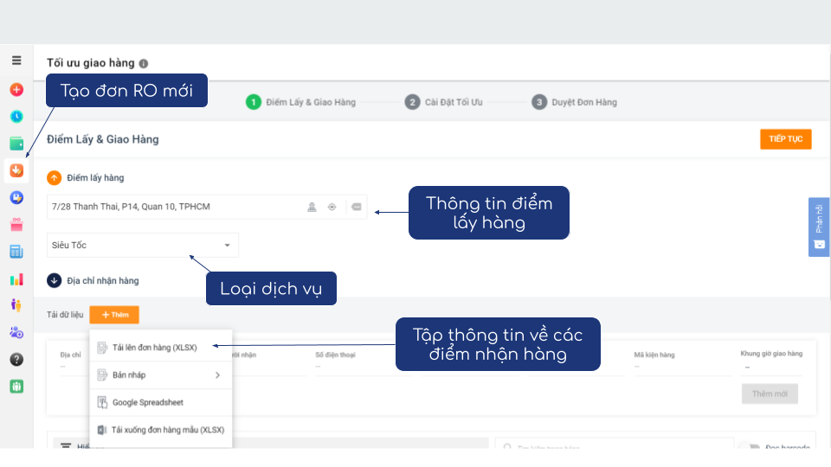The image size is (831, 467).
Task: Choose Tải lên đơn hàng (XLSX)
Action: [x=161, y=348]
